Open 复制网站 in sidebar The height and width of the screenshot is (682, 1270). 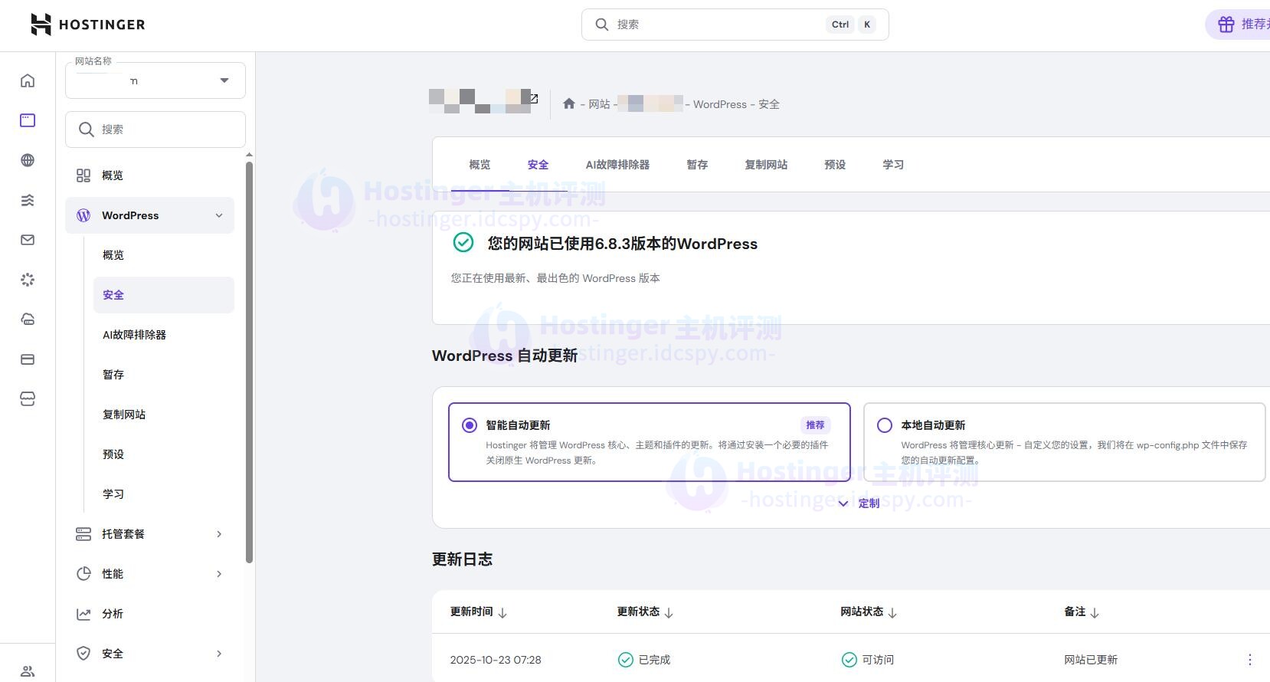click(163, 415)
